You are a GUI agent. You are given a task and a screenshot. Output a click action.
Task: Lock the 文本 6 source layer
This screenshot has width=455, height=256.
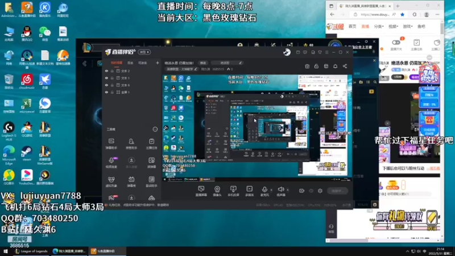tap(112, 85)
